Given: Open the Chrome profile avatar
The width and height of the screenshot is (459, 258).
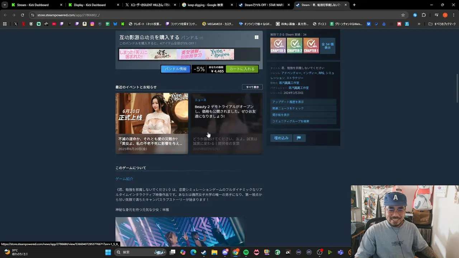Looking at the screenshot, I should 445,15.
